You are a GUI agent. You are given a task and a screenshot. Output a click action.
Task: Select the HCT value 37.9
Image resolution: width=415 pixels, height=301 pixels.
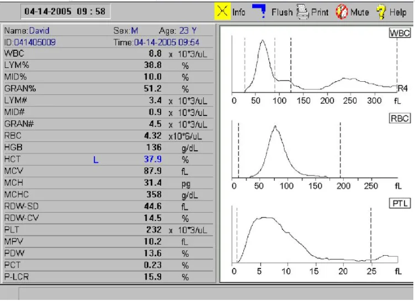point(152,160)
